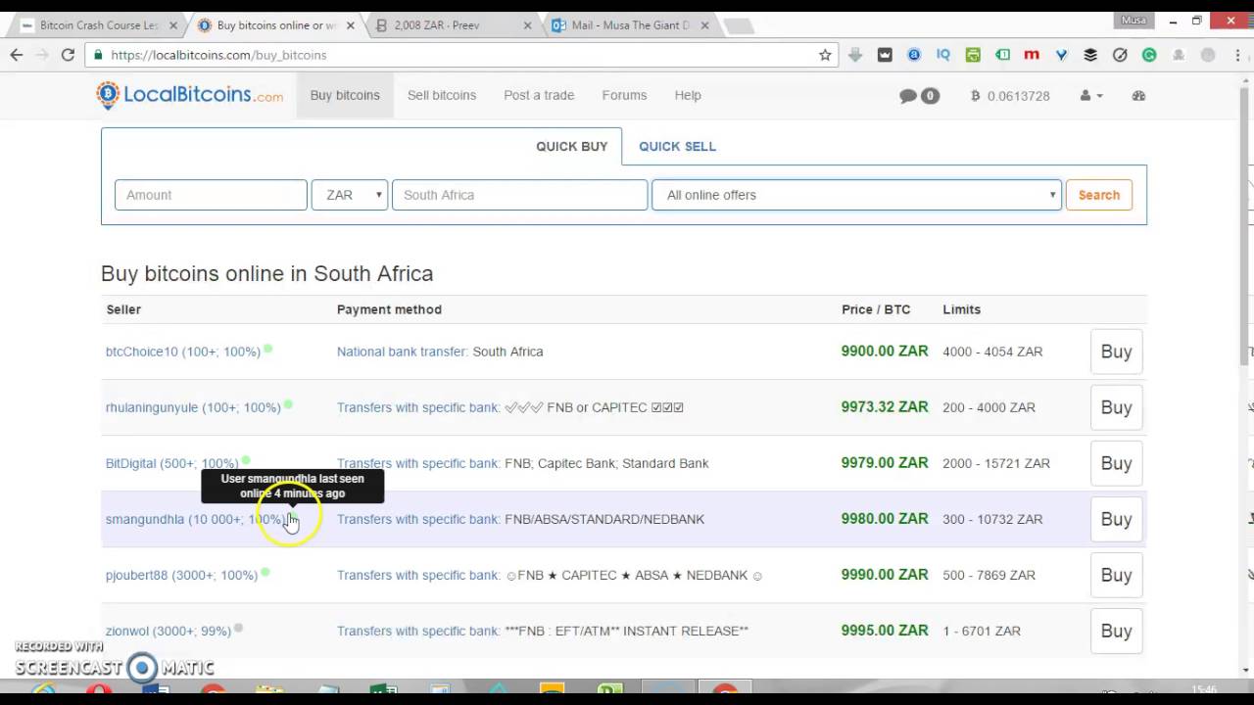Click the 'Price / BTC' column header
The image size is (1254, 705).
876,309
